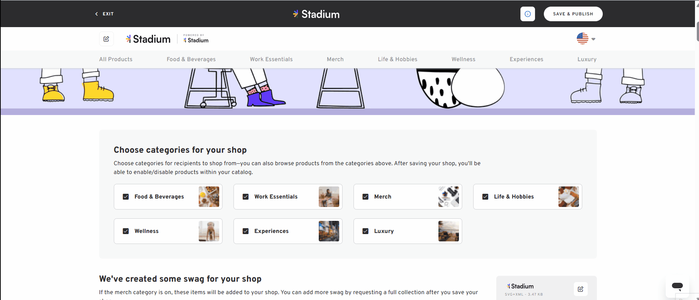
Task: Click the Stadium logo in the header
Action: 315,14
